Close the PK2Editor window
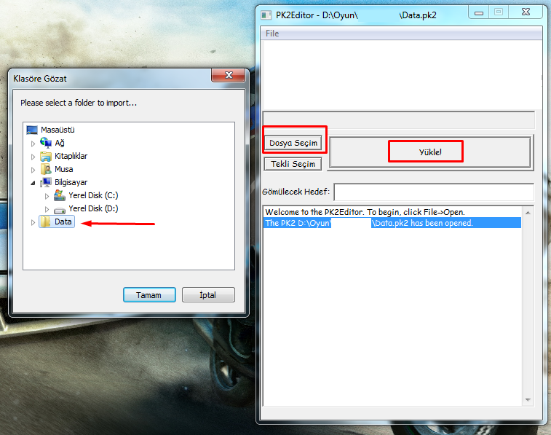Viewport: 551px width, 435px height. coord(526,12)
